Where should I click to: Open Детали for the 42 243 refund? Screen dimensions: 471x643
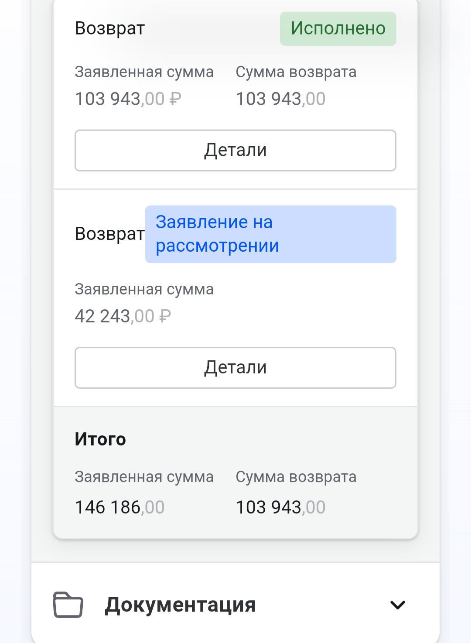coord(235,368)
